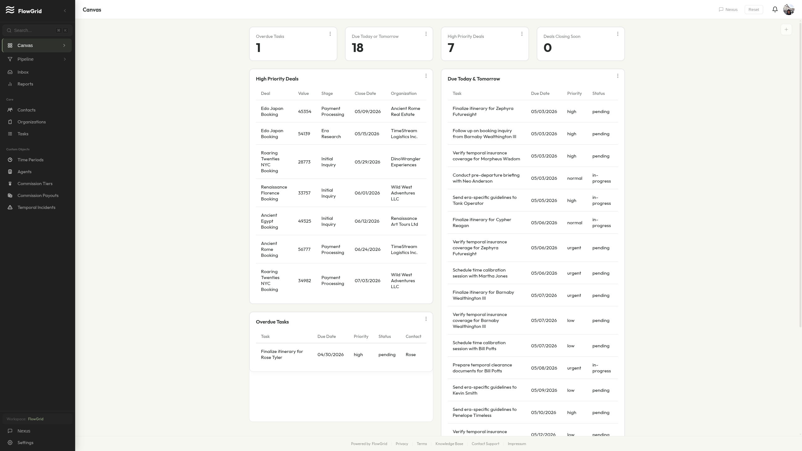Viewport: 802px width, 451px height.
Task: Click the Temporal Incidents warning icon
Action: coord(10,207)
